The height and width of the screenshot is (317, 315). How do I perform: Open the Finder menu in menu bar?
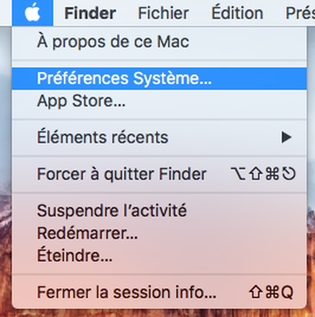(x=90, y=13)
